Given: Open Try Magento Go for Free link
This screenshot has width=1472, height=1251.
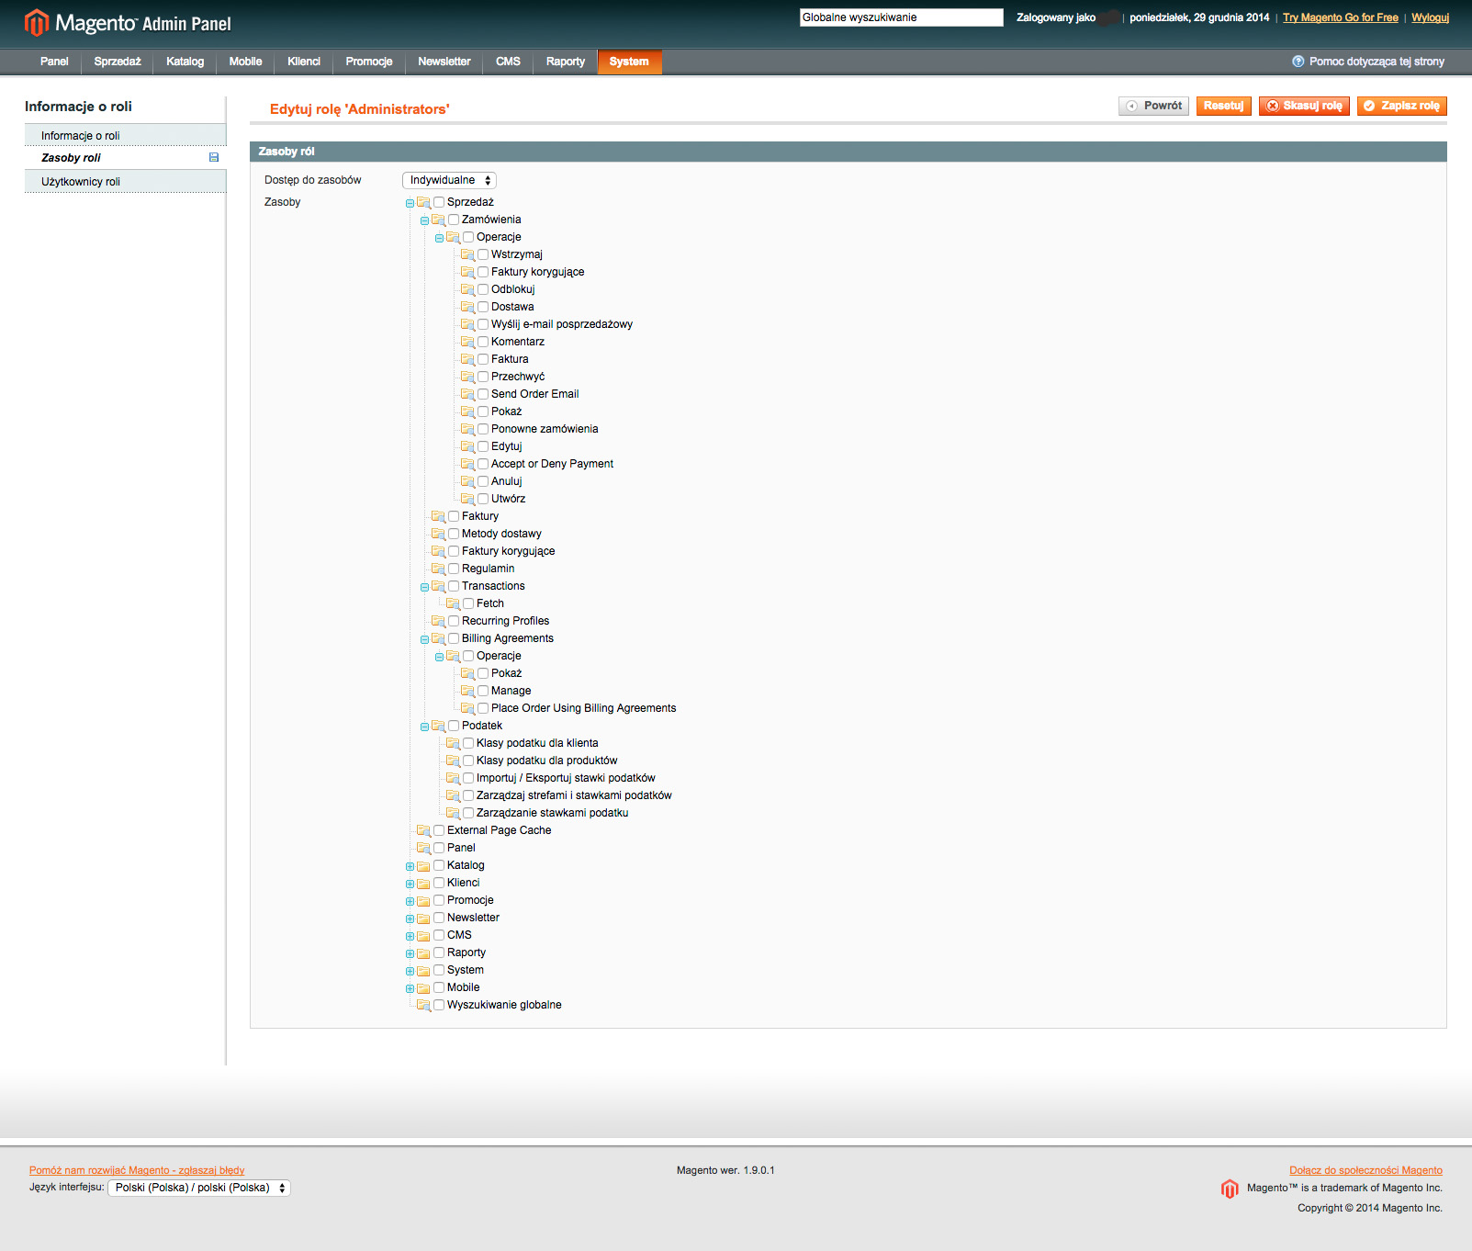Looking at the screenshot, I should [1341, 17].
